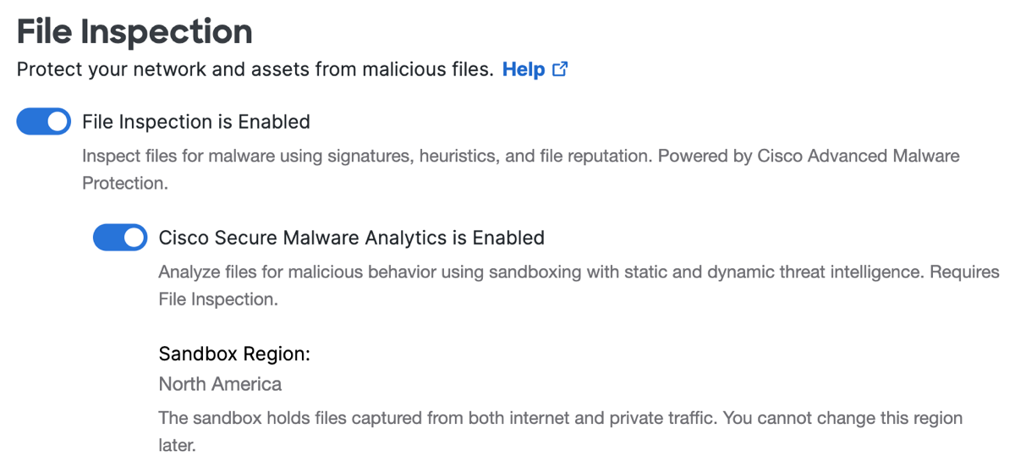Select the File Inspection page heading
The height and width of the screenshot is (467, 1015).
(x=134, y=31)
